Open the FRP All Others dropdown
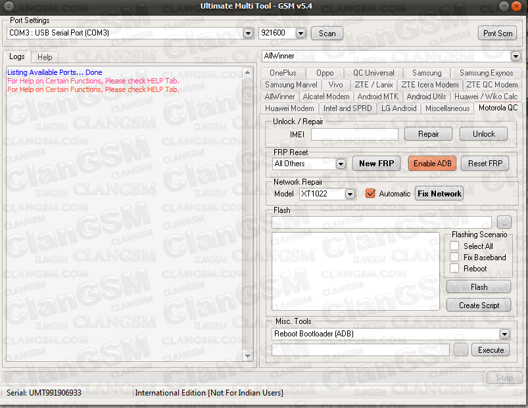The image size is (528, 408). point(341,164)
